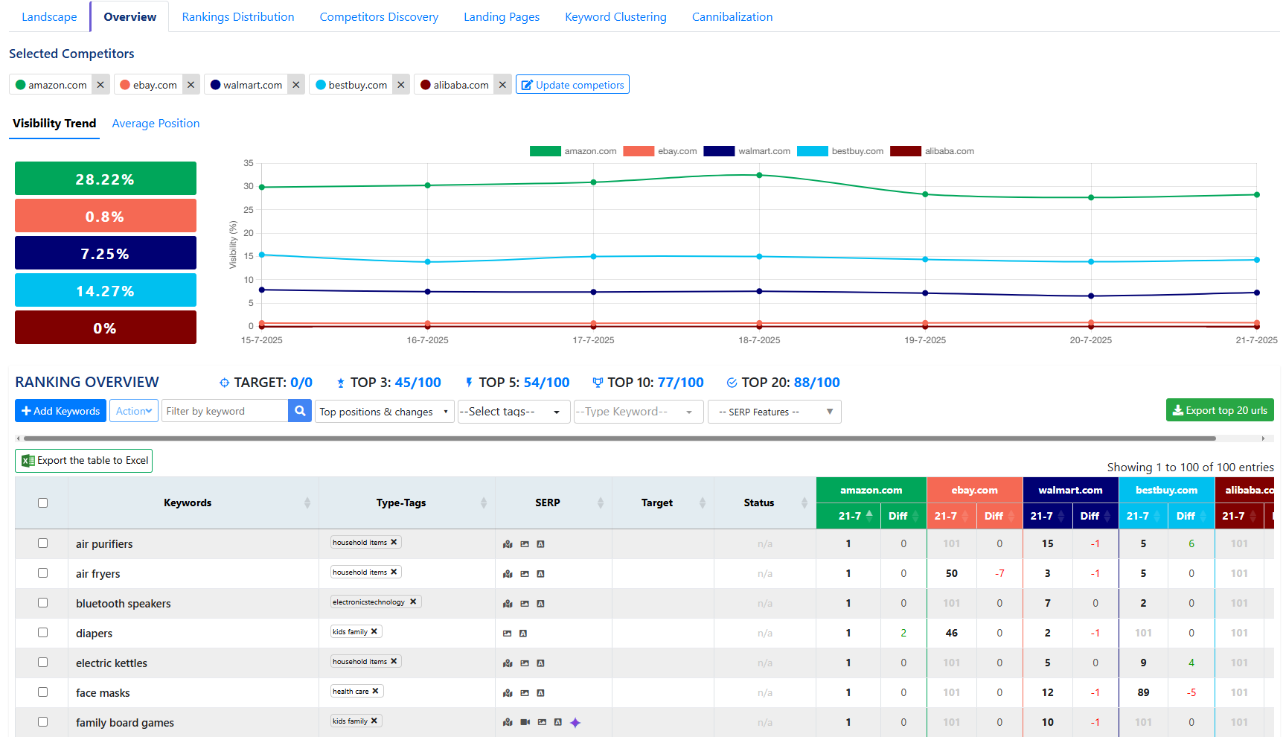
Task: Check the bluetooth speakers row checkbox
Action: point(42,603)
